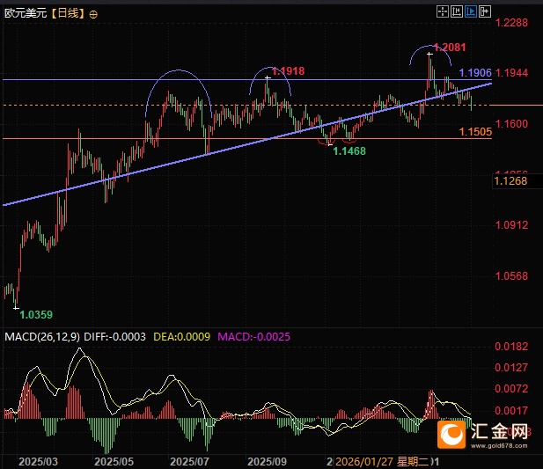
Task: Click the 1.1944 price axis value
Action: [x=512, y=73]
